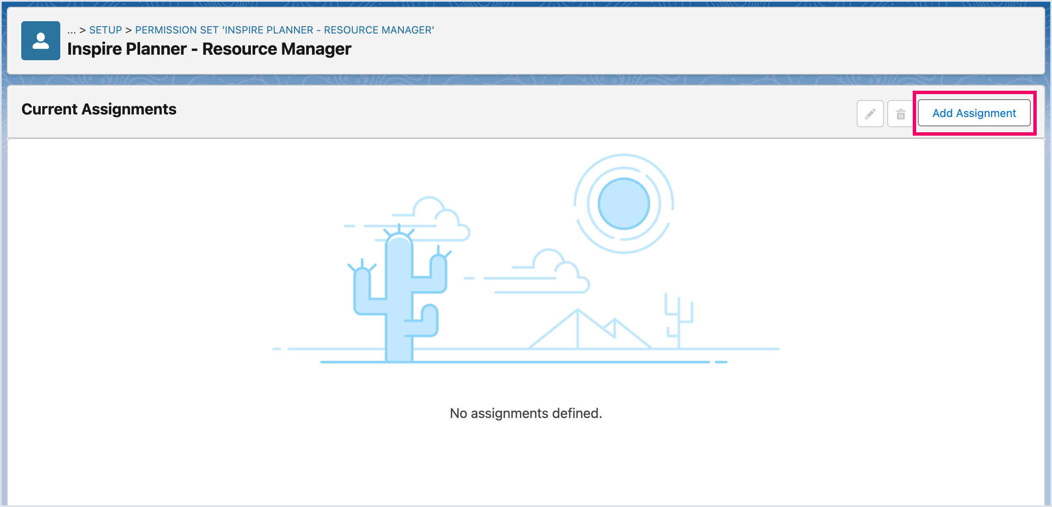Click the 'No assignments defined.' message text
The height and width of the screenshot is (507, 1052).
pyautogui.click(x=526, y=413)
